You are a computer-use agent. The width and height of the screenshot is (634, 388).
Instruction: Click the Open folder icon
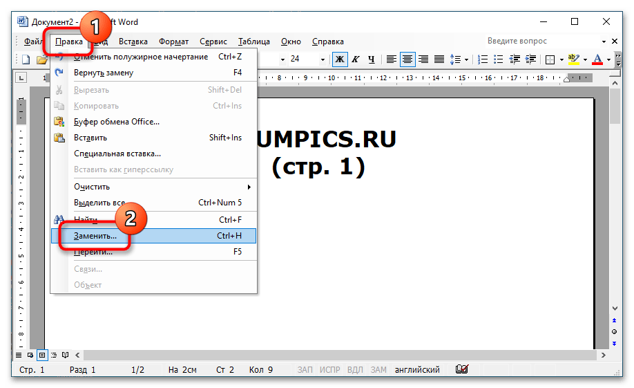tap(42, 59)
